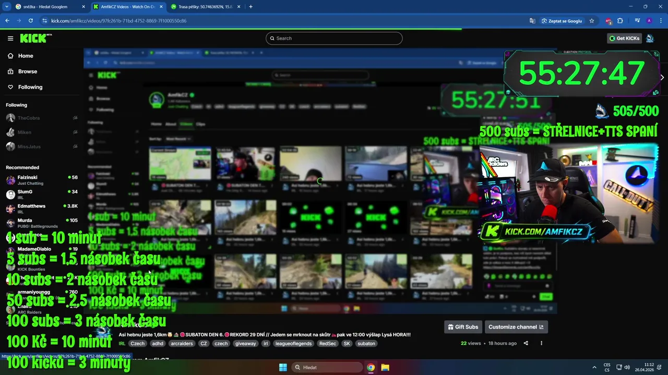
Task: Click the share icon below the video
Action: coord(526,343)
